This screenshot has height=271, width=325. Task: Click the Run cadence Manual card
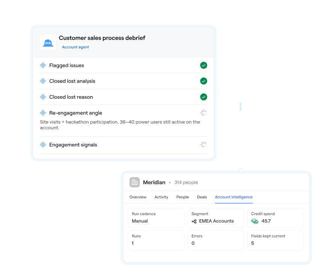156,218
